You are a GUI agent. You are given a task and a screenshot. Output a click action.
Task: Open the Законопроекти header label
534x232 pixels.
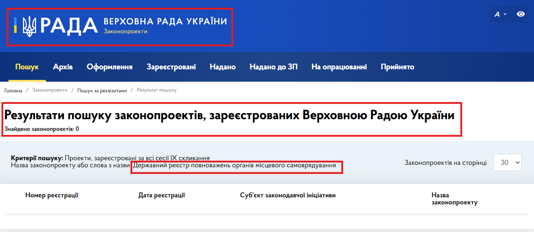(125, 32)
